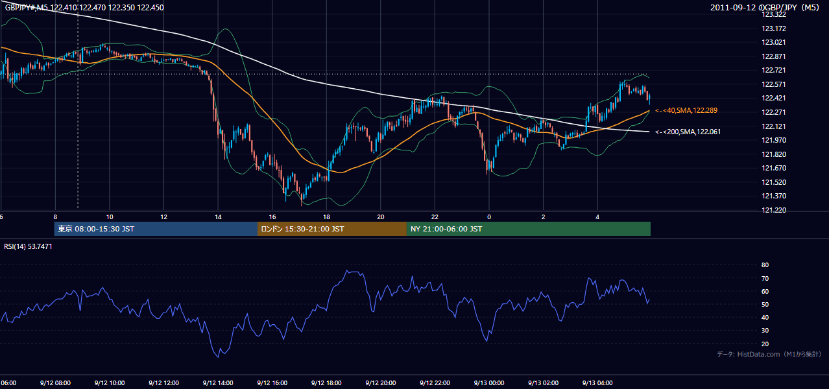Image resolution: width=829 pixels, height=389 pixels.
Task: Click the 9/12 08:00 date label
Action: tap(55, 383)
